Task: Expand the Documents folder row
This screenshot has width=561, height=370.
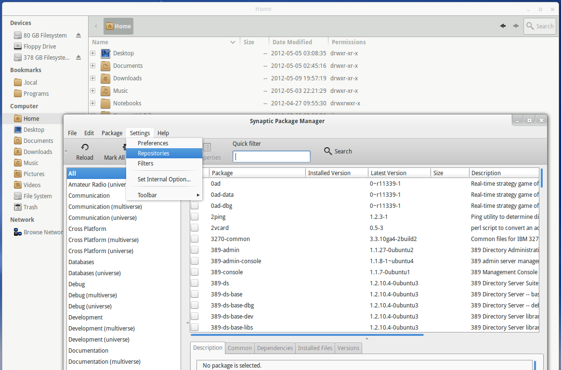Action: pyautogui.click(x=92, y=66)
